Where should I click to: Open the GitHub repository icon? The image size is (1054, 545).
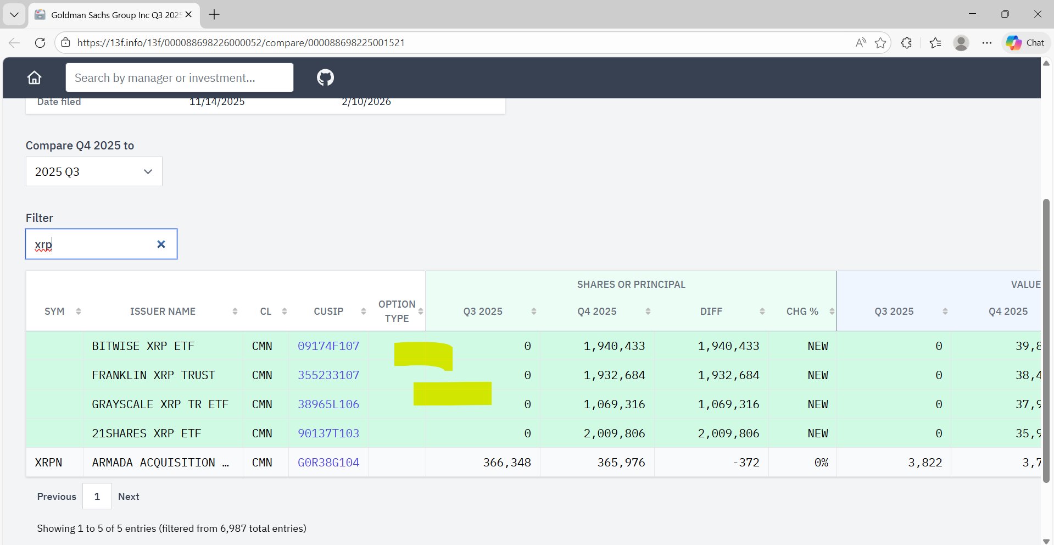(x=325, y=77)
